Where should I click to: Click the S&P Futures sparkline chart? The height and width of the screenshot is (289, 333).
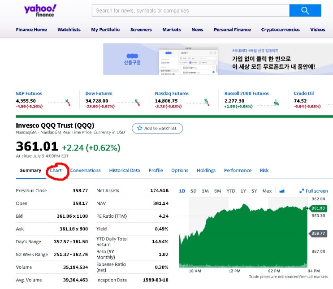pos(60,102)
